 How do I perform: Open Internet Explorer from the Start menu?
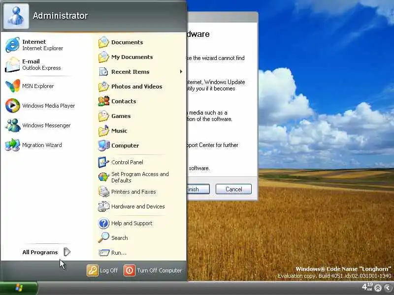coord(12,45)
